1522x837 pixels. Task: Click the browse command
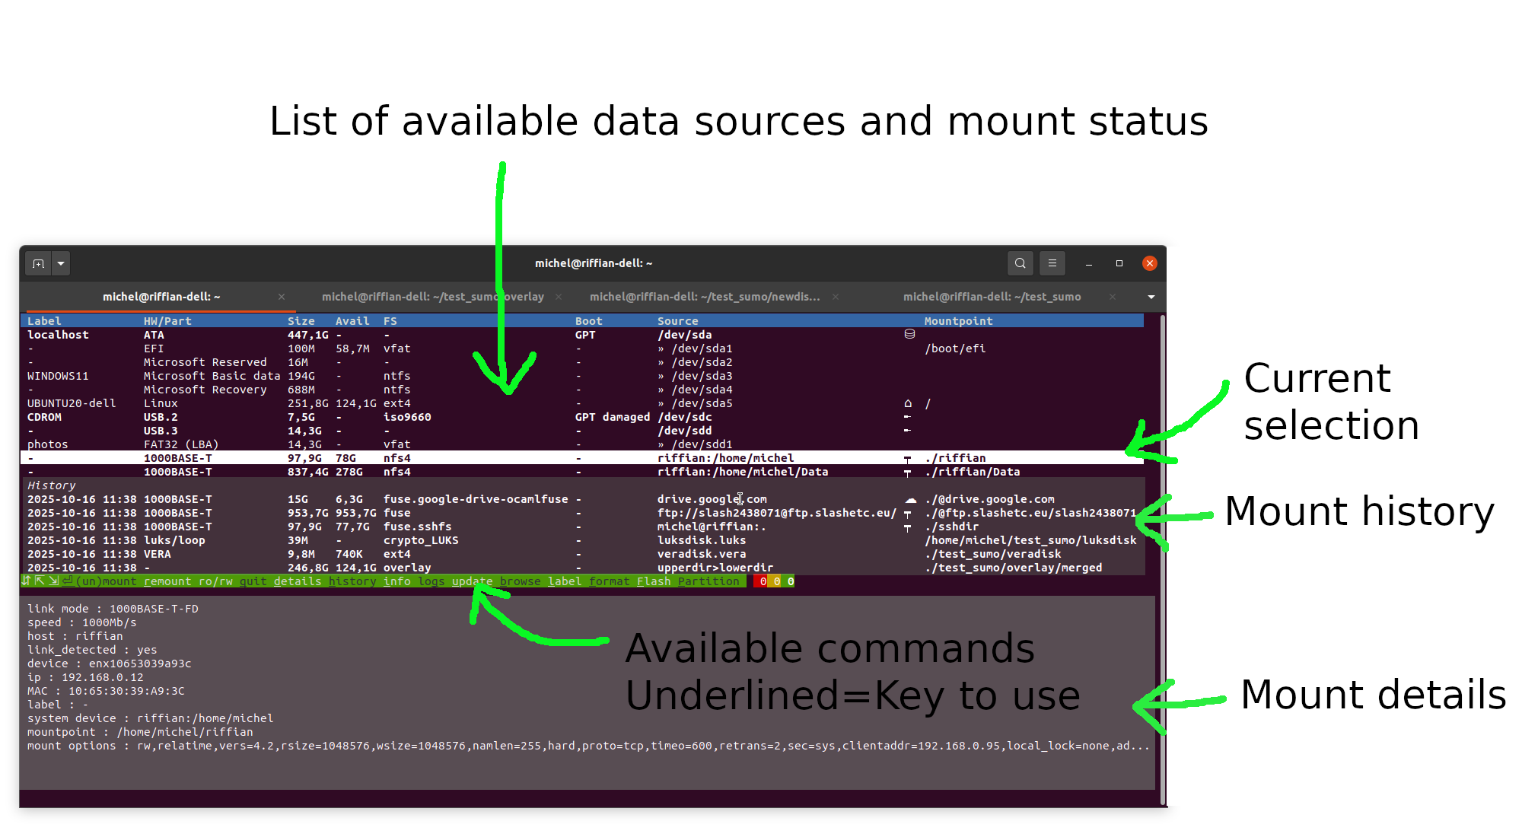[521, 581]
